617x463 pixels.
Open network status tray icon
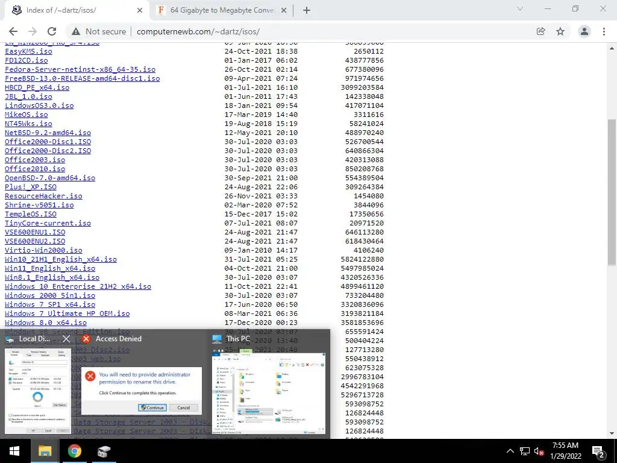(525, 451)
